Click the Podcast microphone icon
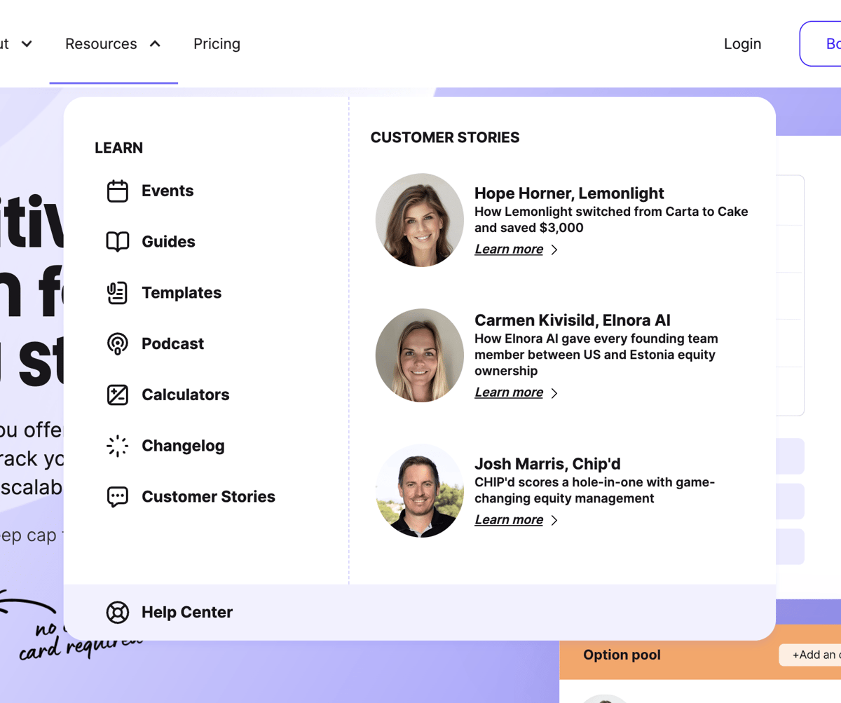This screenshot has width=841, height=703. pyautogui.click(x=118, y=343)
